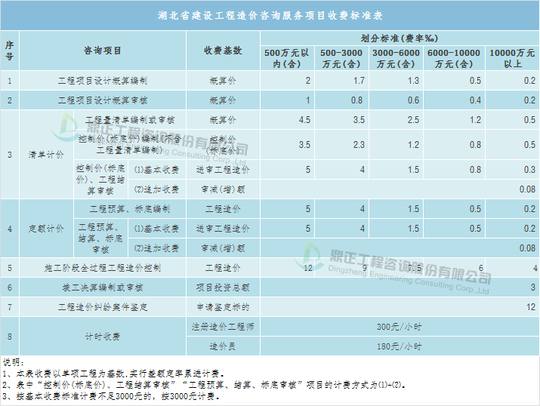Click the 注册造价工程师 cell

pyautogui.click(x=223, y=327)
